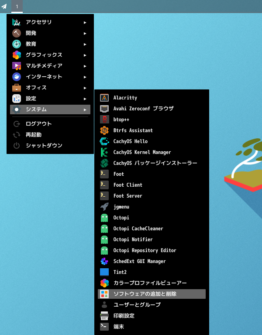Launch Octopi Repository Editor label
262x335 pixels.
click(145, 250)
